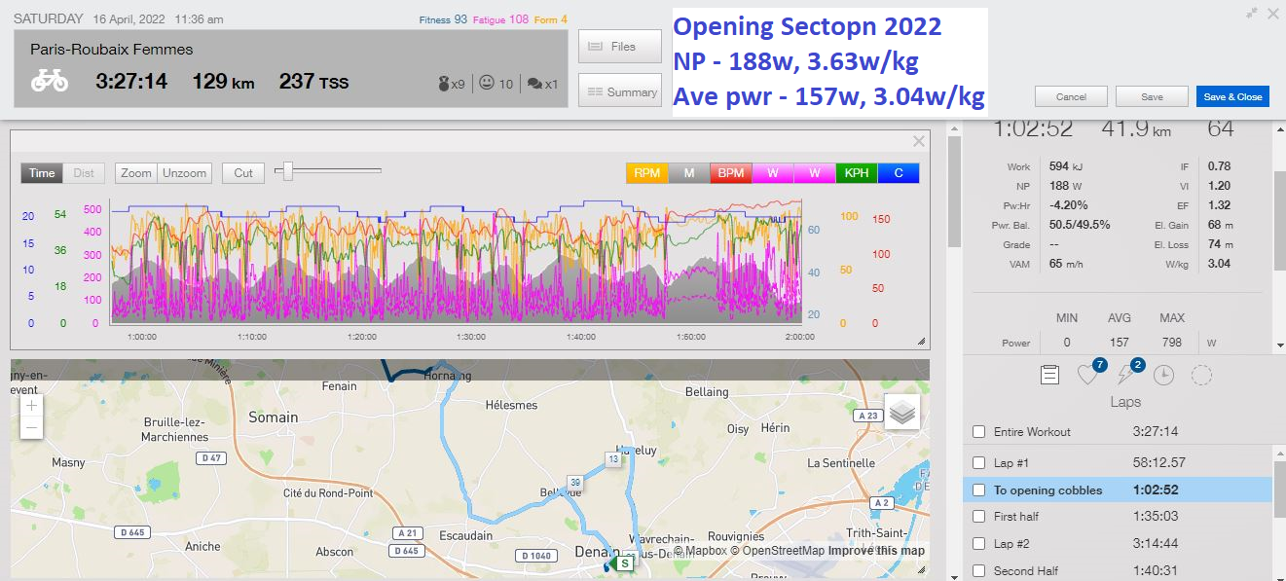Open heart rate peaks heart icon
This screenshot has width=1286, height=581.
tap(1087, 375)
